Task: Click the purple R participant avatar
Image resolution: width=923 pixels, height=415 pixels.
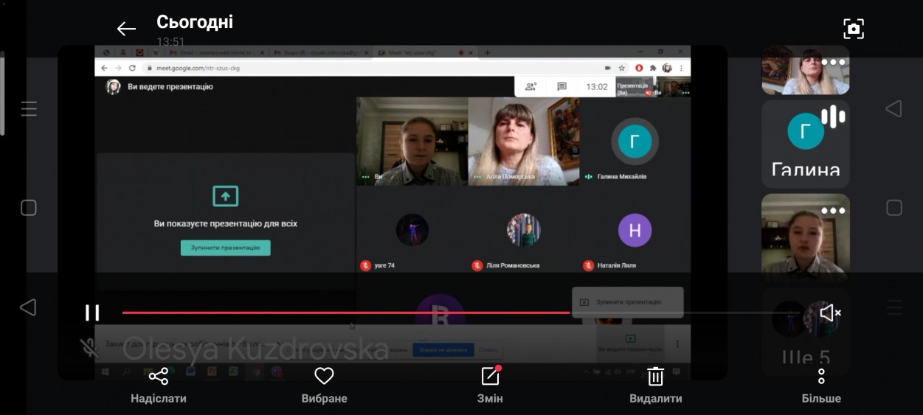Action: [x=440, y=309]
